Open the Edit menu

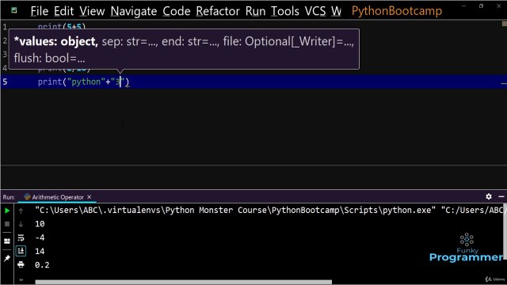(63, 11)
